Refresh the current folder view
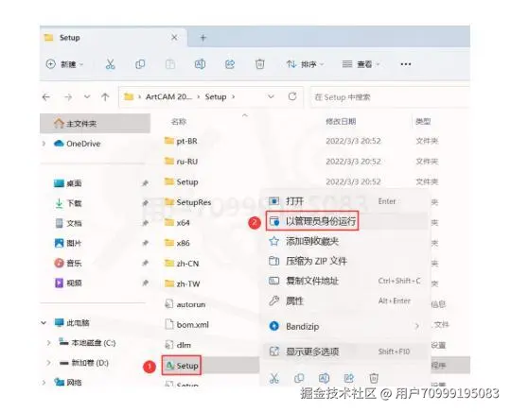Image resolution: width=511 pixels, height=412 pixels. tap(292, 96)
